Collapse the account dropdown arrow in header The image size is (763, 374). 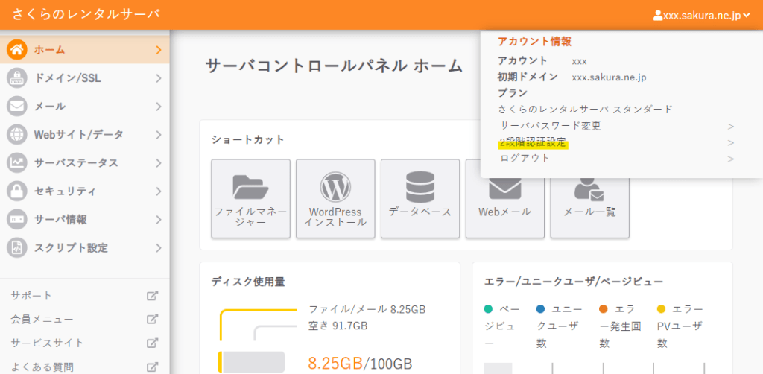point(747,16)
